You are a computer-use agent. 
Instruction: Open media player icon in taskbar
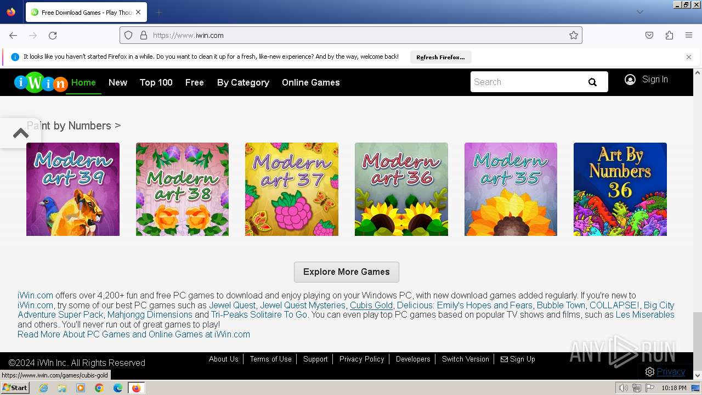[x=81, y=388]
